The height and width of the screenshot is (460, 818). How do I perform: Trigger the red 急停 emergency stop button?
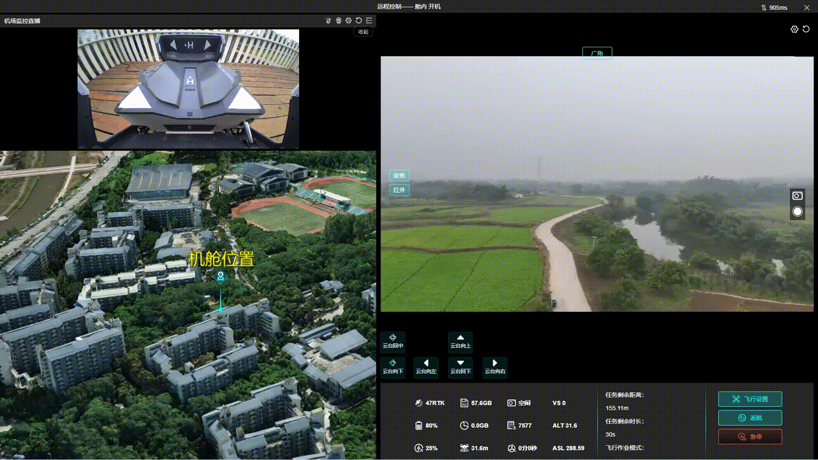coord(750,437)
